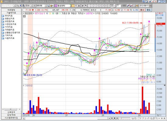Open the interval value dropdown arrow
167x121 pixels.
[115, 6]
